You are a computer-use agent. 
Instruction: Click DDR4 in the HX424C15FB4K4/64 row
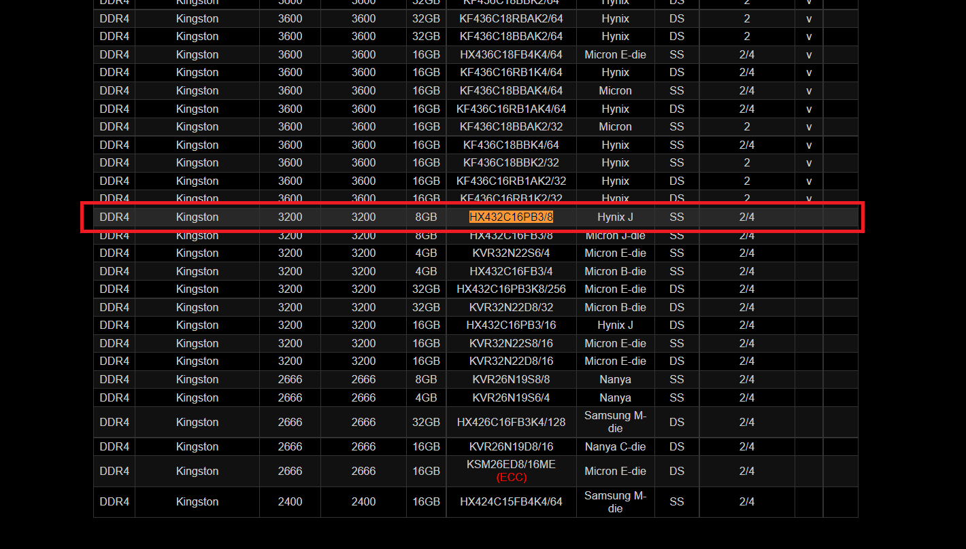[x=114, y=501]
